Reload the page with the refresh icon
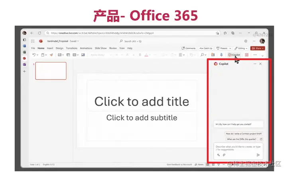 (x=39, y=33)
